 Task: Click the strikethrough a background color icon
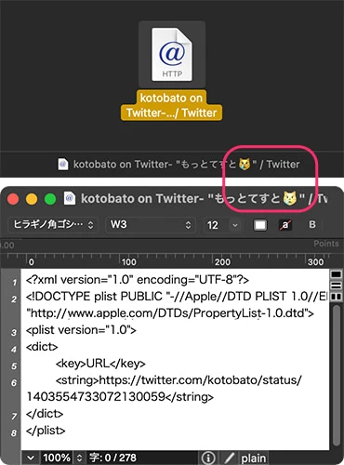[285, 225]
